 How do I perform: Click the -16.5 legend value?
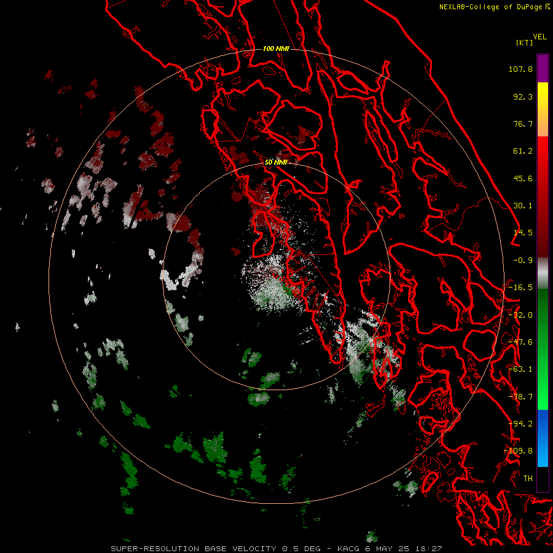(520, 288)
